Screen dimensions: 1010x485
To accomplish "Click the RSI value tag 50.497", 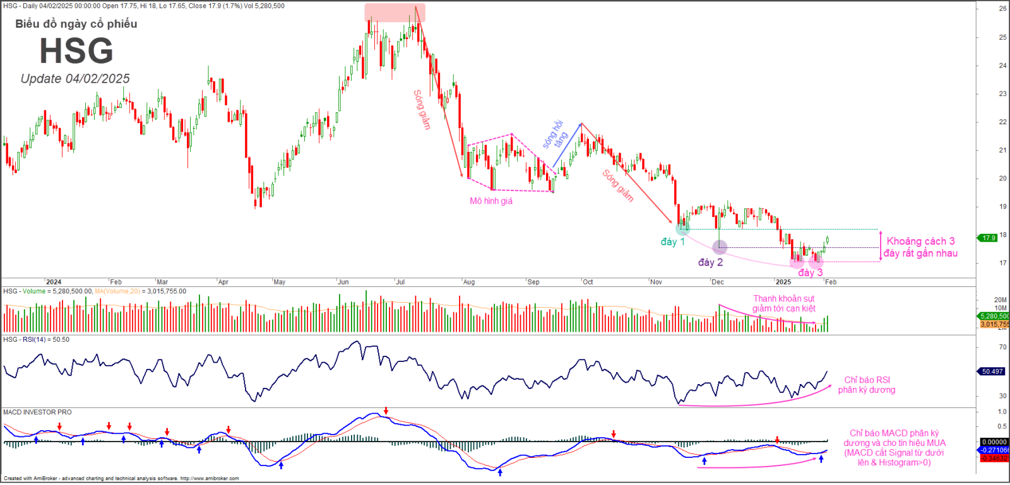I will click(992, 371).
